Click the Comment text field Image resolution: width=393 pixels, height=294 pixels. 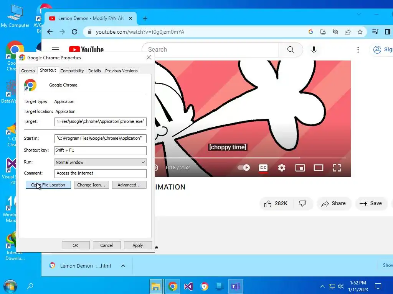[x=100, y=173]
